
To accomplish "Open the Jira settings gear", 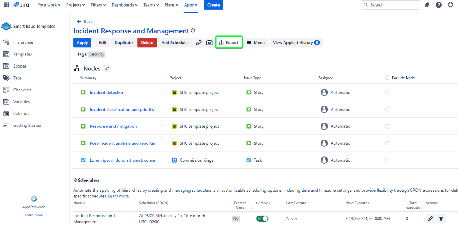I will [x=450, y=5].
